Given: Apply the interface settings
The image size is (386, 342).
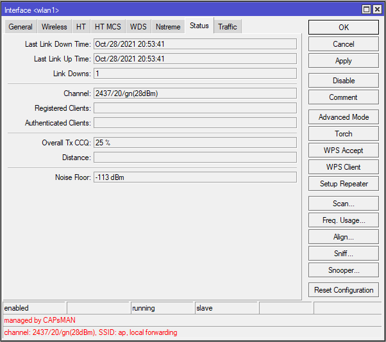Looking at the screenshot, I should (344, 61).
